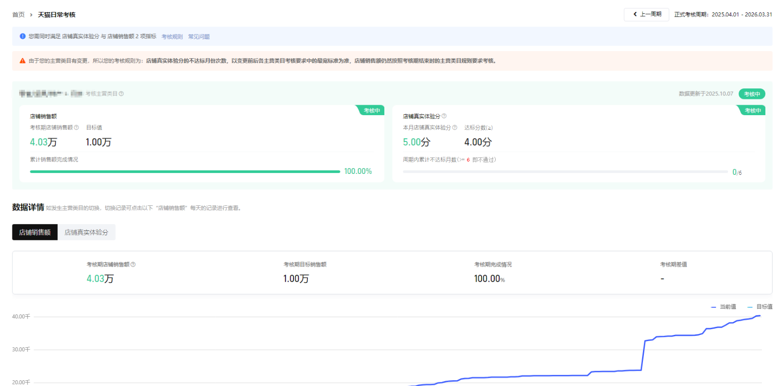Switch to the 店铺销售额 tab
This screenshot has height=386, width=773.
tap(35, 232)
